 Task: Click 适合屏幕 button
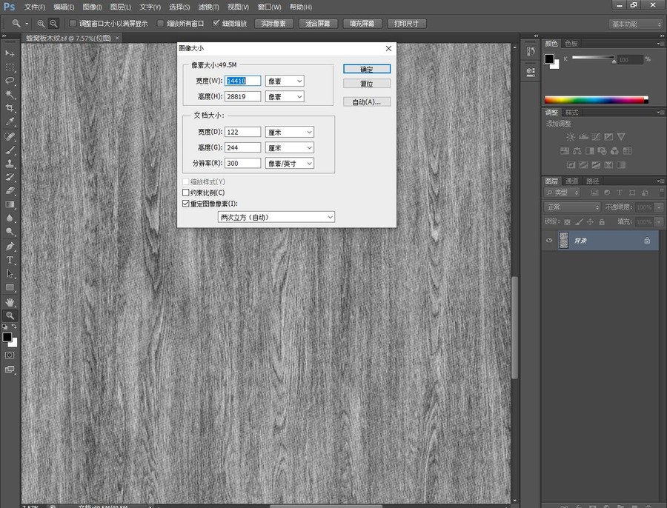[x=318, y=24]
